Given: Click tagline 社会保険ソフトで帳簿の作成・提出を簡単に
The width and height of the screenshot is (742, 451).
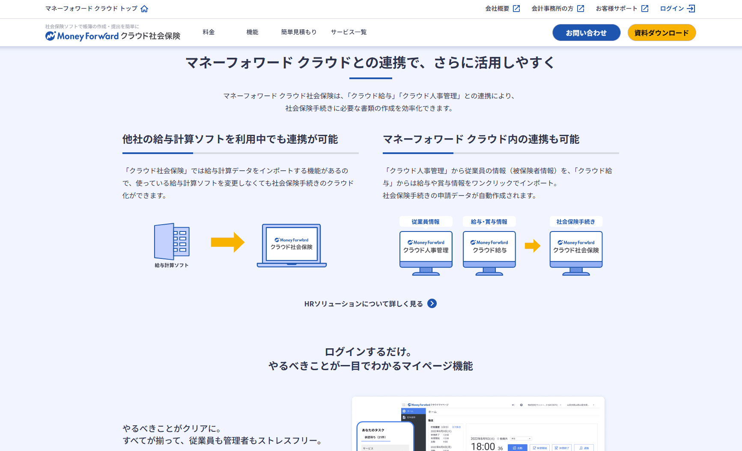Looking at the screenshot, I should click(x=92, y=27).
